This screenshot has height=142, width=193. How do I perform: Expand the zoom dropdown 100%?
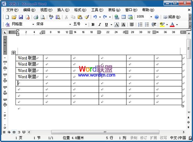point(151,17)
